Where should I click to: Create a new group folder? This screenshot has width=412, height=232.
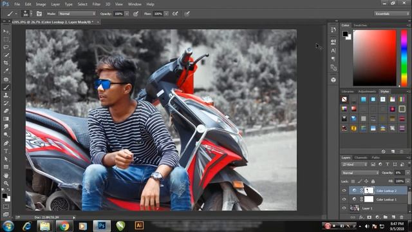tap(385, 217)
